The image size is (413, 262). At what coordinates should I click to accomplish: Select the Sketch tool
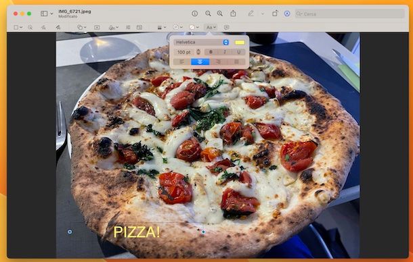[x=43, y=27]
